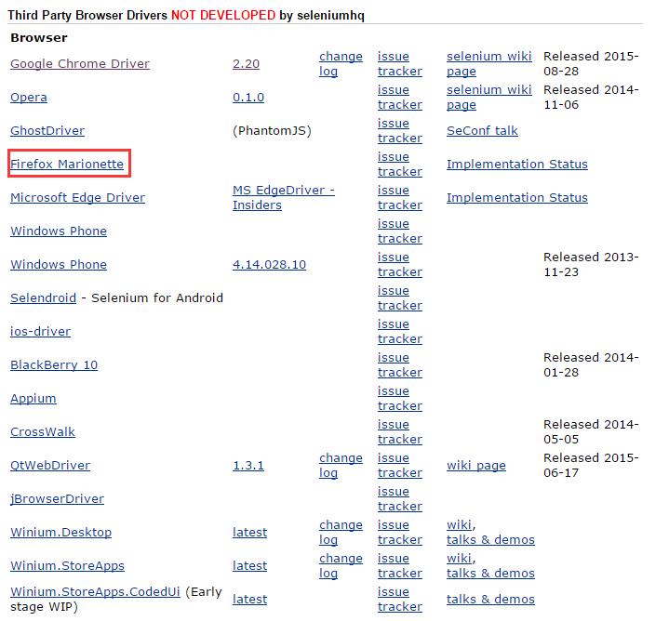Screen dimensions: 669x621
Task: Open Winium.StoreApps issue tracker
Action: click(400, 565)
